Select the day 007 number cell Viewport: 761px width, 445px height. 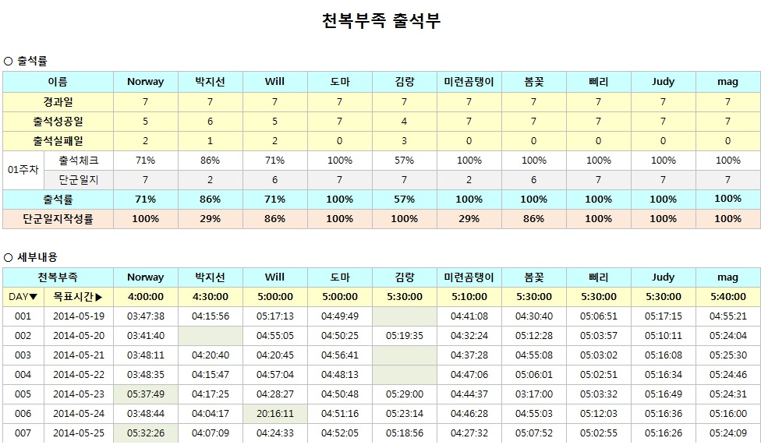(23, 433)
